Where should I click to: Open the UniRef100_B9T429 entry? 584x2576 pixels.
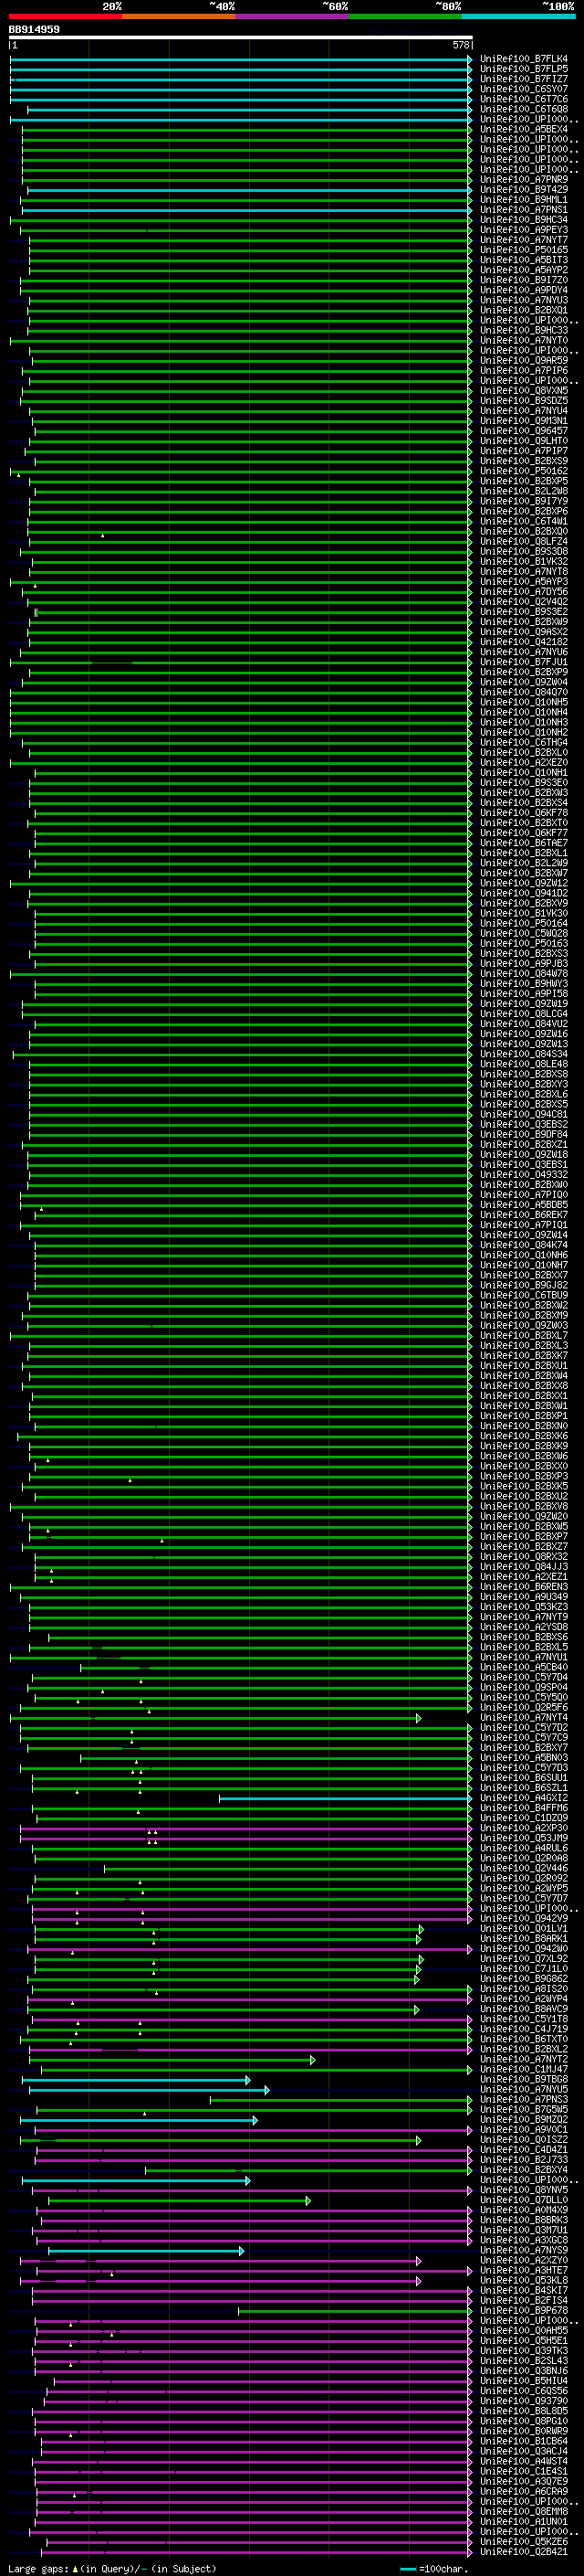(524, 189)
